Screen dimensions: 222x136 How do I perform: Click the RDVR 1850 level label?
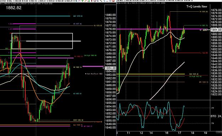pyautogui.click(x=78, y=120)
